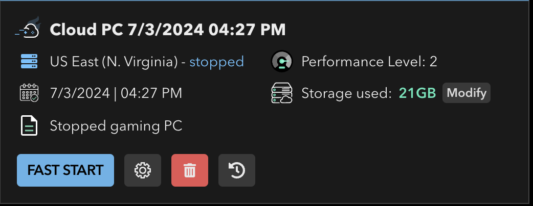Click the blue server region icon

pos(29,62)
